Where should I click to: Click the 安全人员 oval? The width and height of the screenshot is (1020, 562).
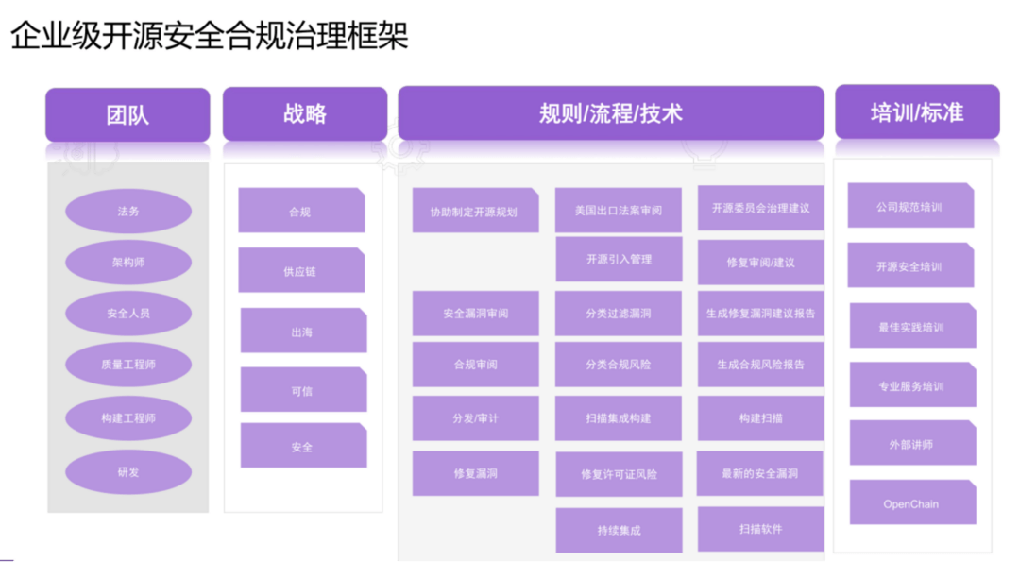(128, 313)
